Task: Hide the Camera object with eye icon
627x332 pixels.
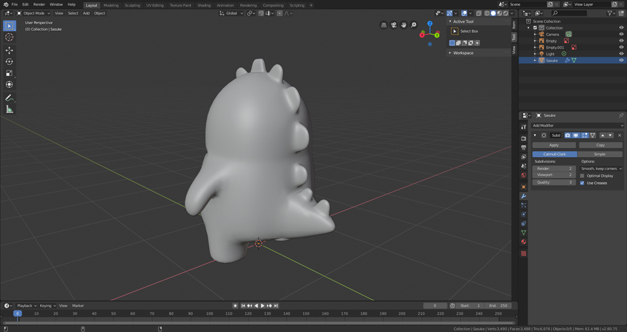Action: 621,35
